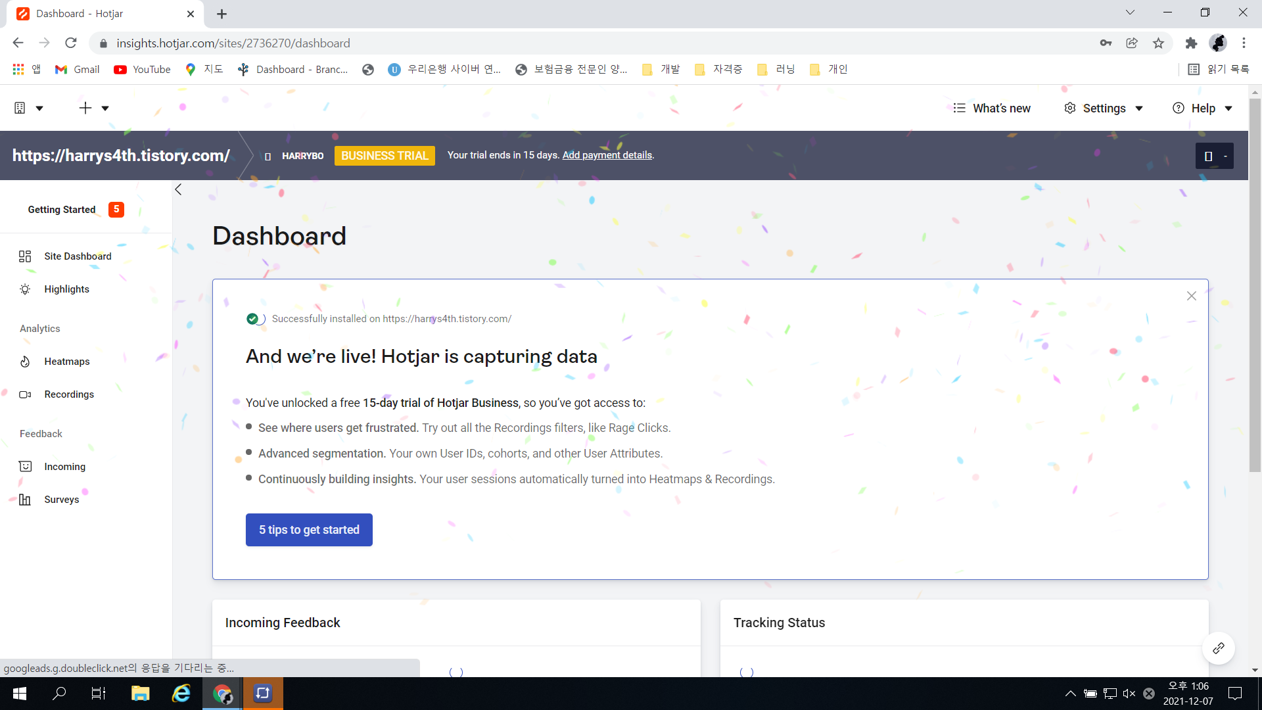This screenshot has height=710, width=1262.
Task: Toggle the panel button in trial banner
Action: [1213, 156]
